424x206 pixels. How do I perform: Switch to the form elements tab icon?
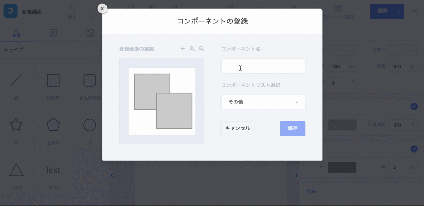tap(54, 33)
